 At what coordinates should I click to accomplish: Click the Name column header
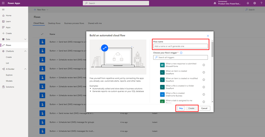52,34
